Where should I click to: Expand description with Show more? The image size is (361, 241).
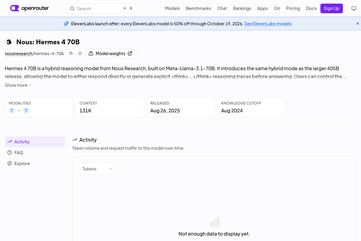point(18,85)
